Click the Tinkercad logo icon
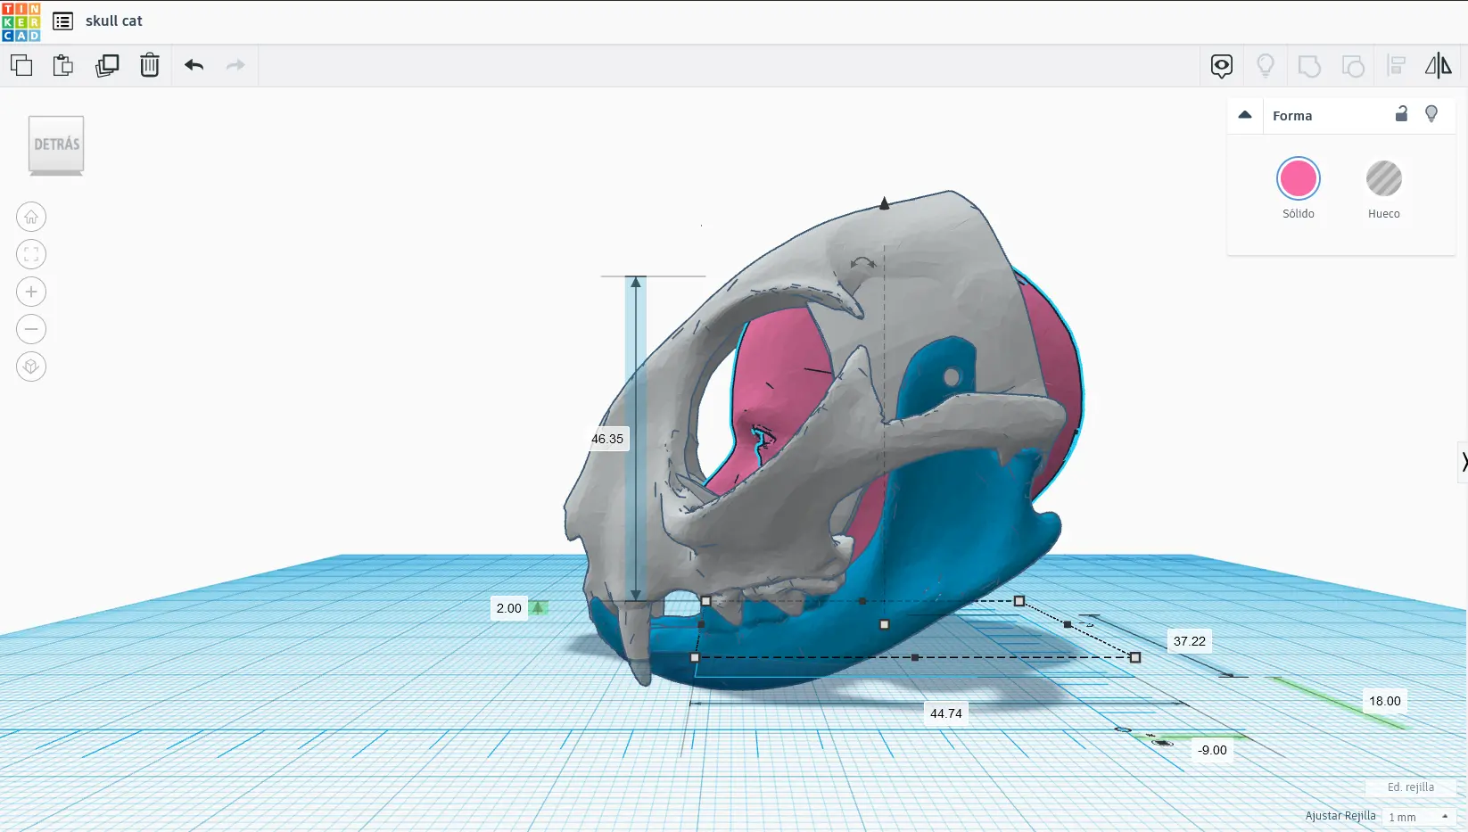1468x832 pixels. point(21,21)
